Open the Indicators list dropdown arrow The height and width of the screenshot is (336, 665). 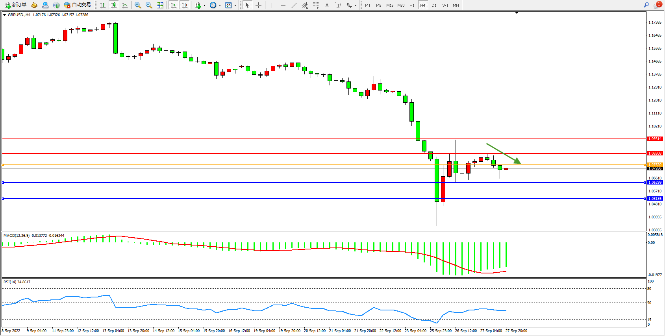point(204,6)
